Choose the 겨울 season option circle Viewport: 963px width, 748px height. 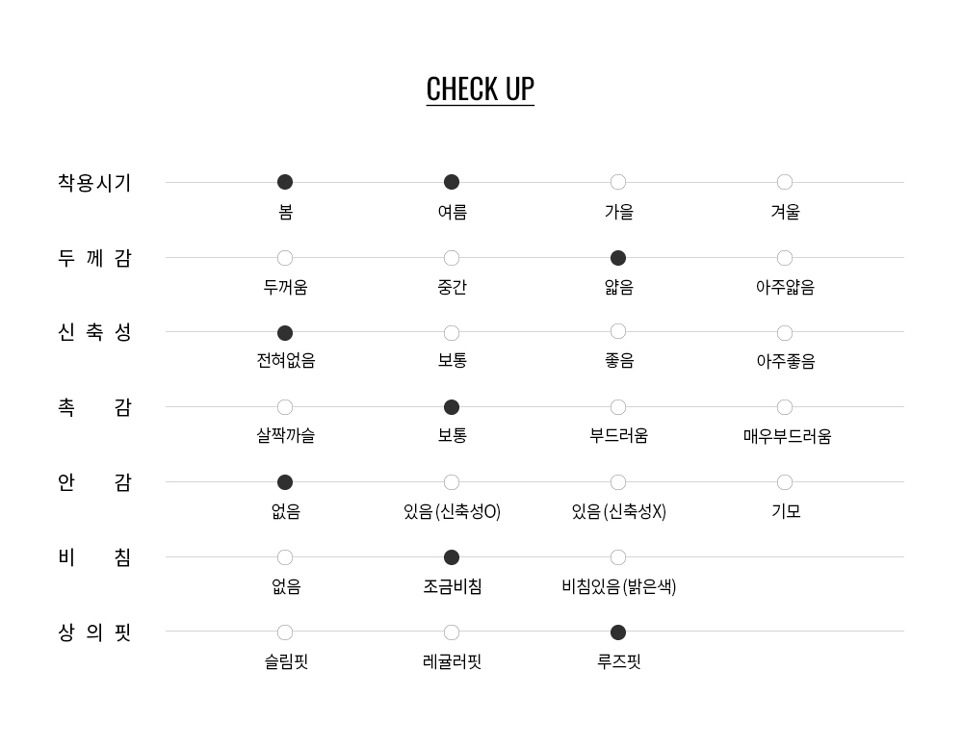785,182
